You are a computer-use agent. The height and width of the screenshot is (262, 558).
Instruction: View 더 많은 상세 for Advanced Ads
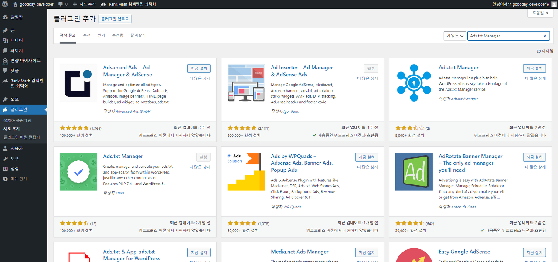tap(200, 78)
